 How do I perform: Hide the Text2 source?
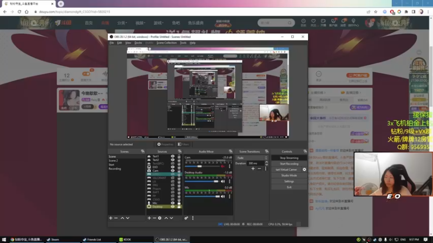tap(173, 160)
